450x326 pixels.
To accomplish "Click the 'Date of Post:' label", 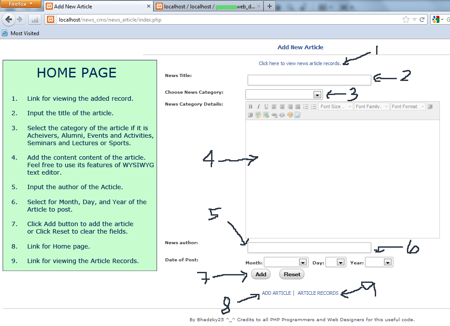I will pyautogui.click(x=182, y=260).
